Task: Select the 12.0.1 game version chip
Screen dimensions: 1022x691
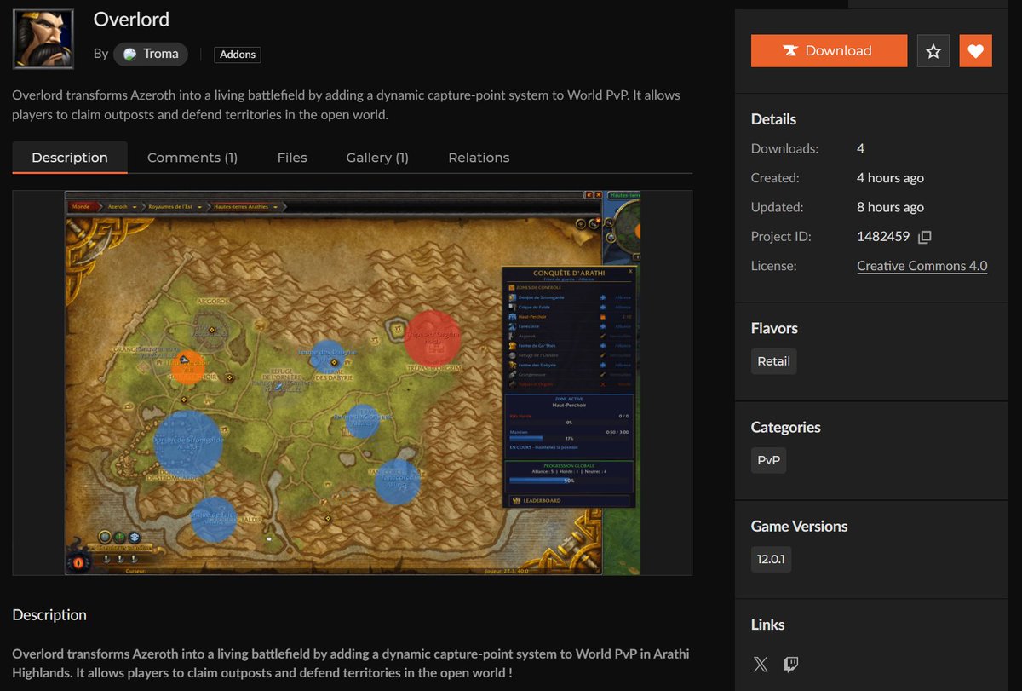Action: 772,560
